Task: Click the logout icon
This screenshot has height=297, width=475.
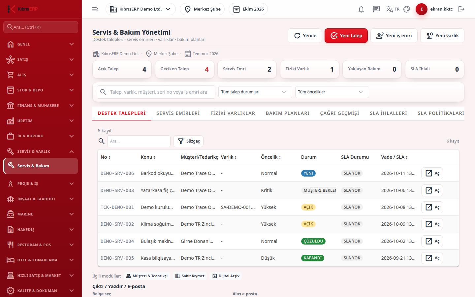Action: coord(461,9)
